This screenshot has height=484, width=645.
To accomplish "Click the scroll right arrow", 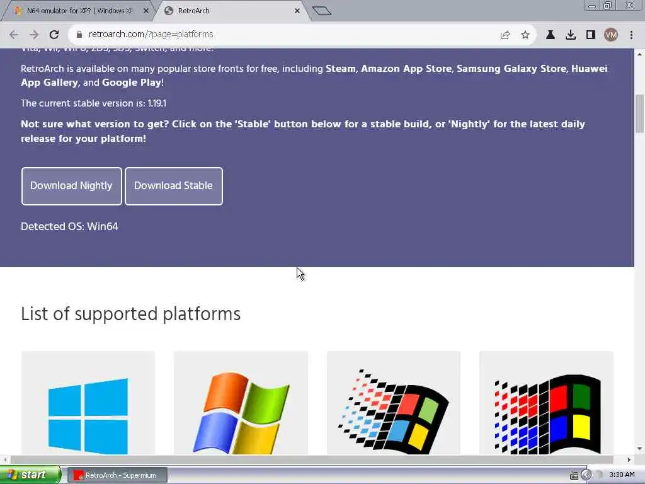I will pos(629,459).
